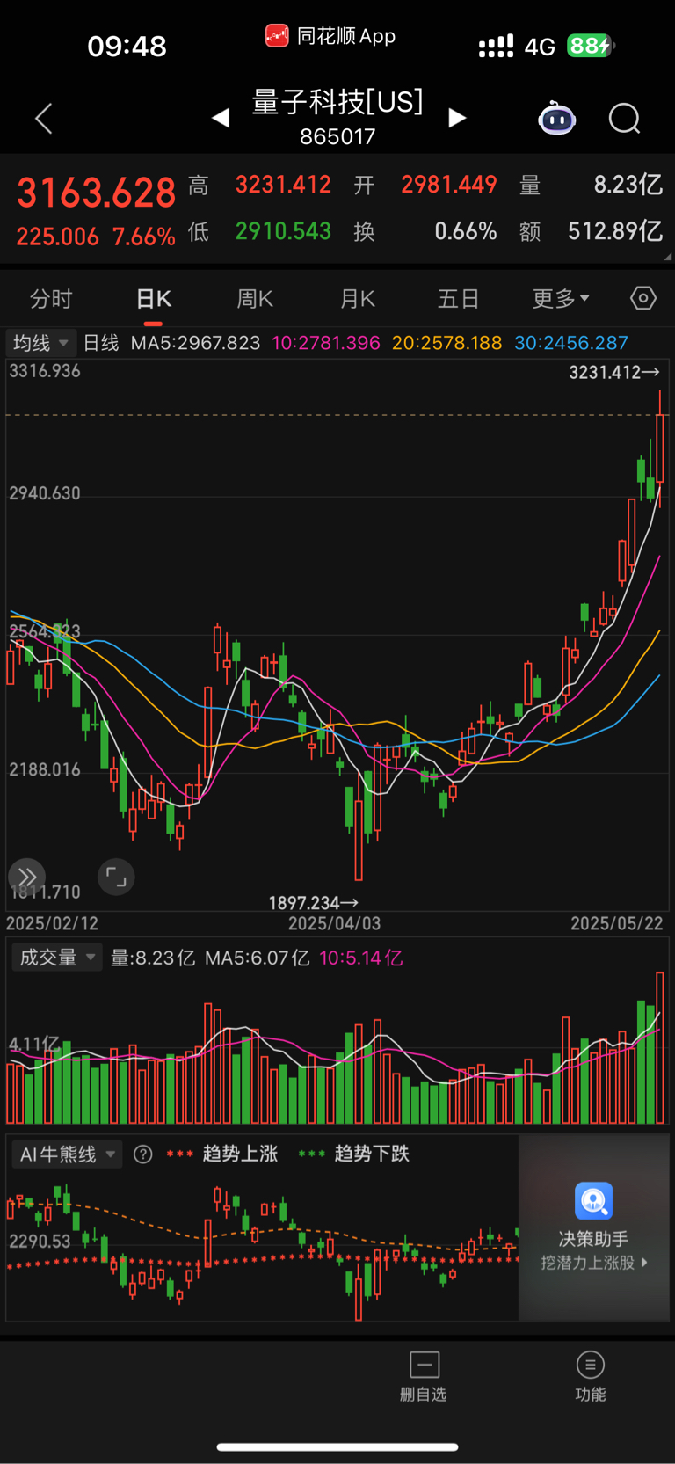Tap the MA10 value 2781.396
Image resolution: width=675 pixels, height=1464 pixels.
coord(326,343)
